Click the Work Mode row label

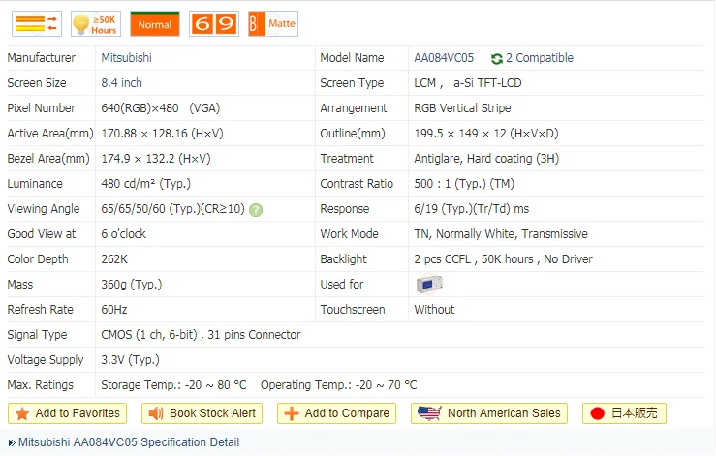(350, 233)
